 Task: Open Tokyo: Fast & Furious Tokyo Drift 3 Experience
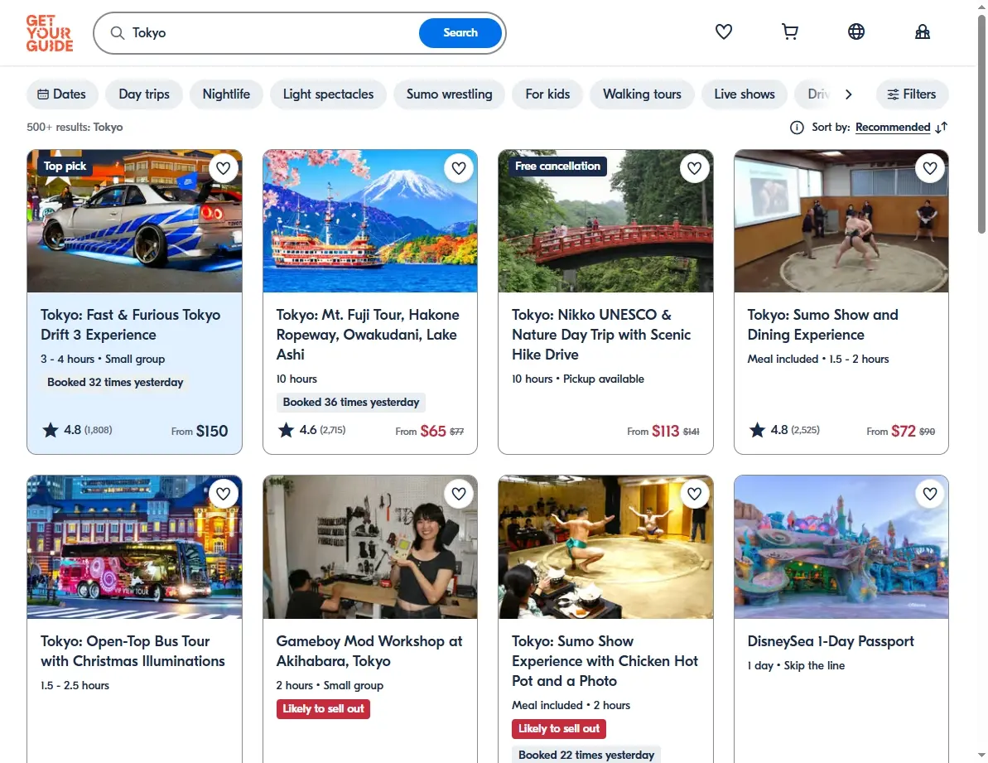pos(130,325)
